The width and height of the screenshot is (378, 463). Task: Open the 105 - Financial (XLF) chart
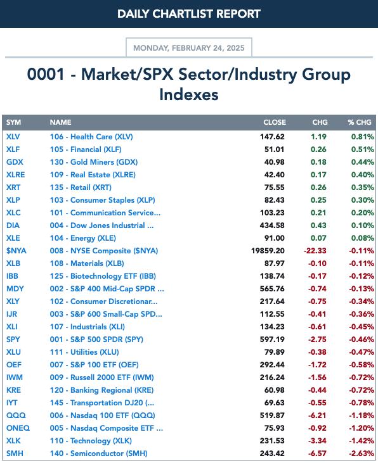point(86,149)
